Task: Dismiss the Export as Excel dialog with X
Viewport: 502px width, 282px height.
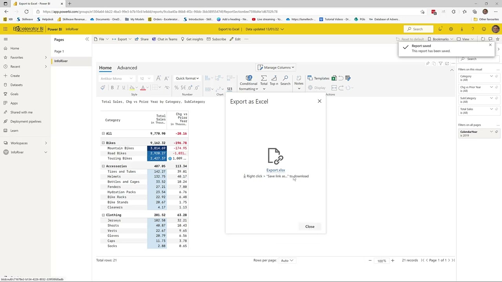Action: coord(319,101)
